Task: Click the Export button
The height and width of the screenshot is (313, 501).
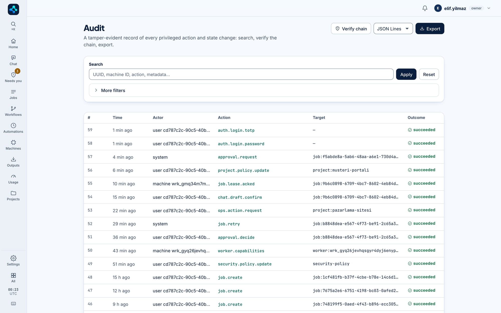Action: pos(430,29)
